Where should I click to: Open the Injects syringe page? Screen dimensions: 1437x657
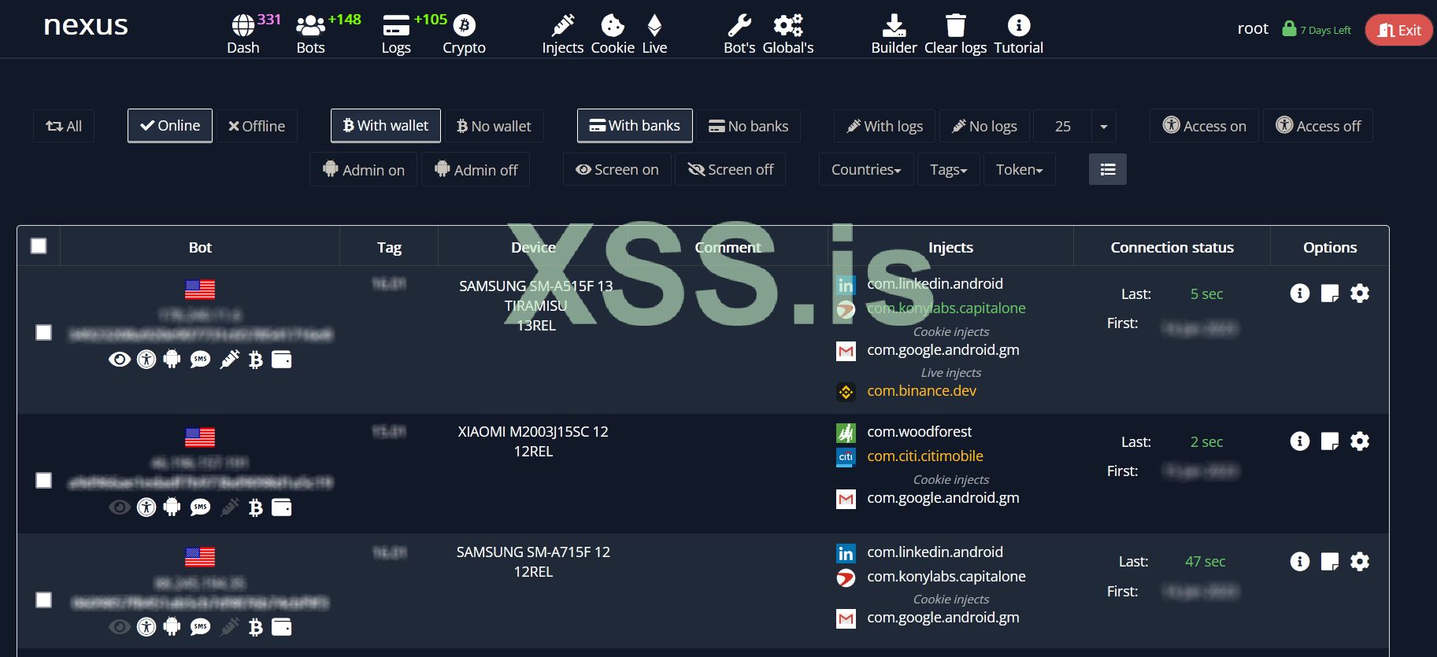[x=562, y=35]
